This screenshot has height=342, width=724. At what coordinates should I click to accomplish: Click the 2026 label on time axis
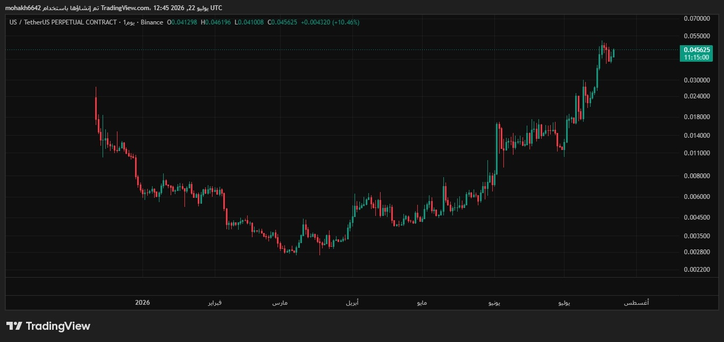142,303
